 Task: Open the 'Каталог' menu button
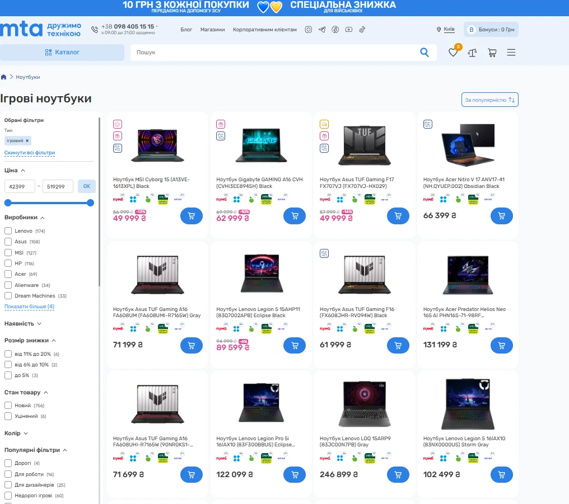pos(62,53)
